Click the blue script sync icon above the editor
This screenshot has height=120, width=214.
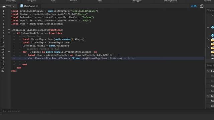click(194, 6)
